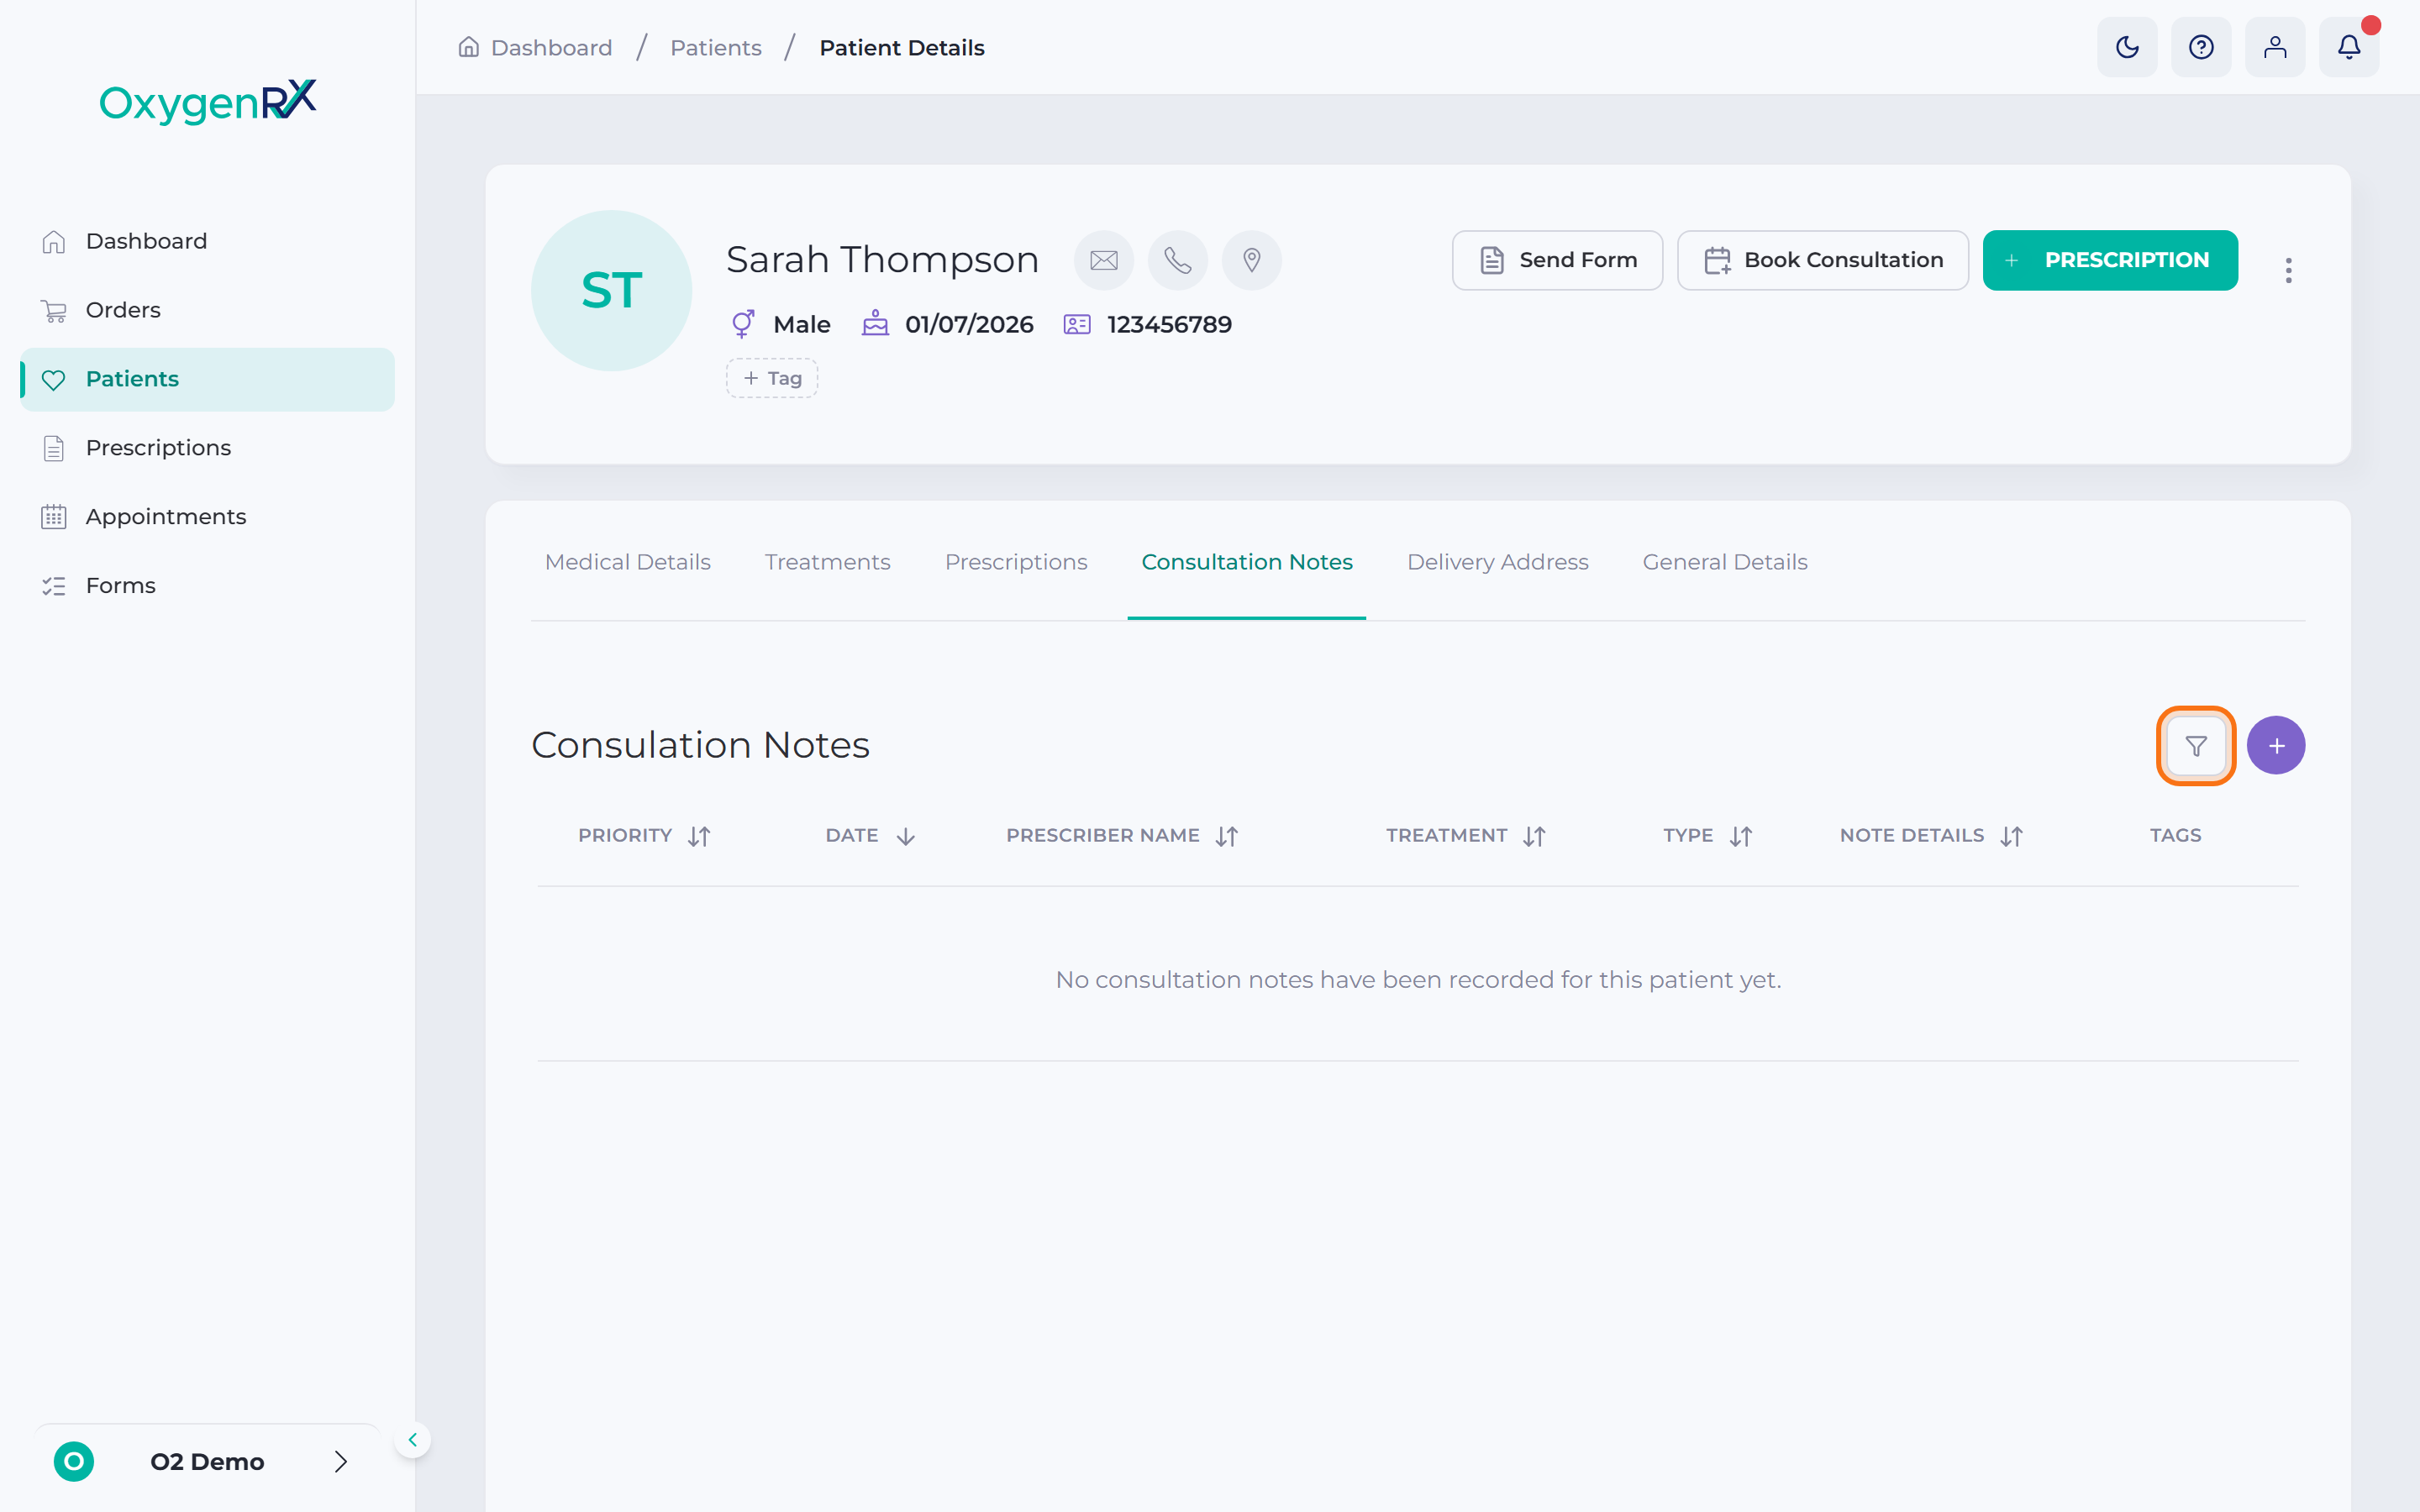Create new PRESCRIPTION
The image size is (2420, 1512).
tap(2110, 260)
